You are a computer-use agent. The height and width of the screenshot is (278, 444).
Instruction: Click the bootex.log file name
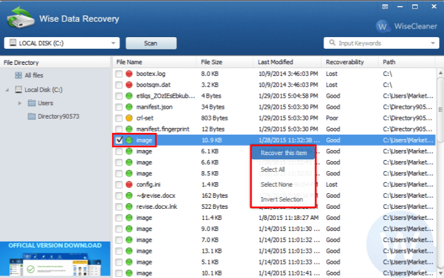pos(150,74)
